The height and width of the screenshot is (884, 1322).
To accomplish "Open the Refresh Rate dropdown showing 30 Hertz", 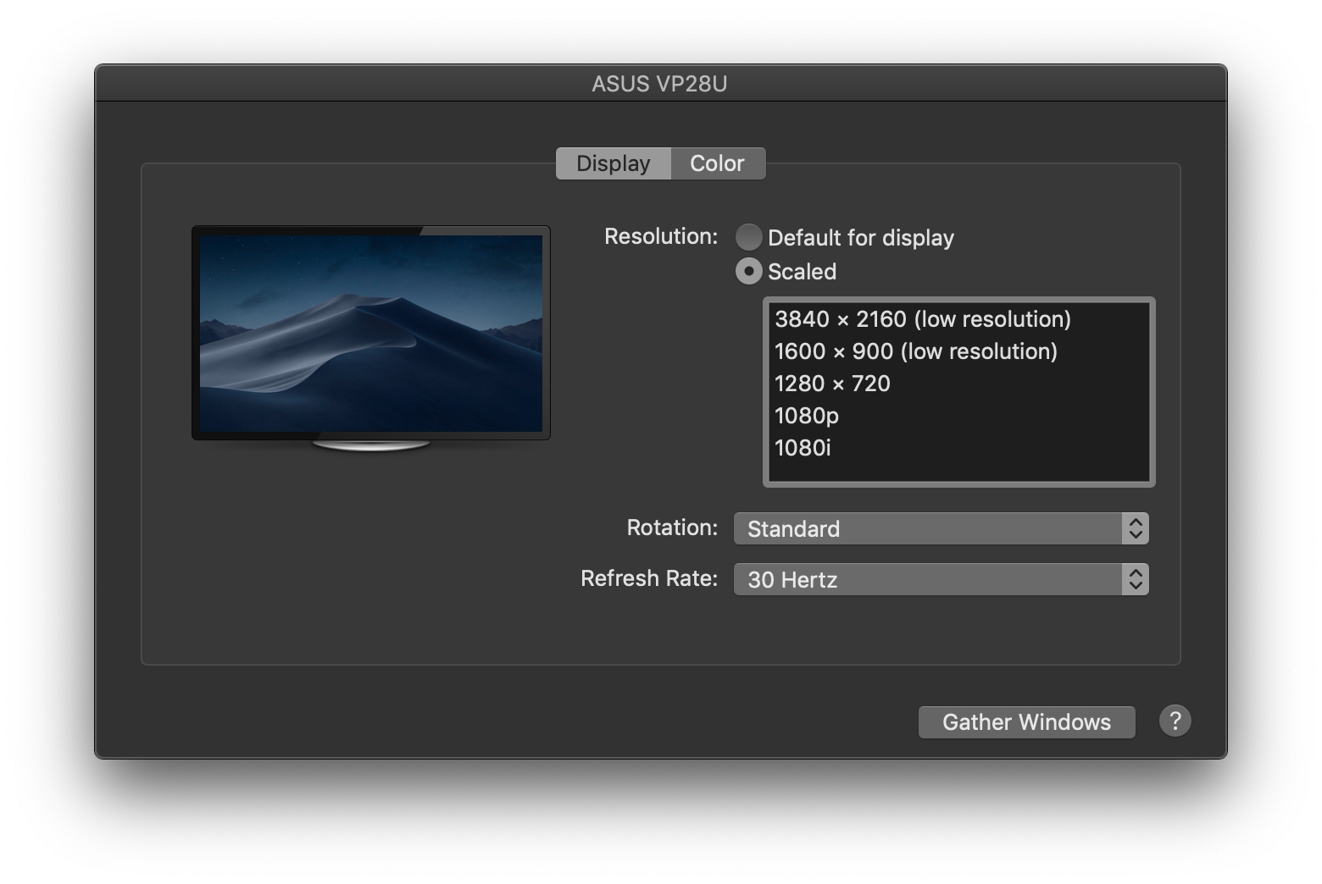I will 941,579.
